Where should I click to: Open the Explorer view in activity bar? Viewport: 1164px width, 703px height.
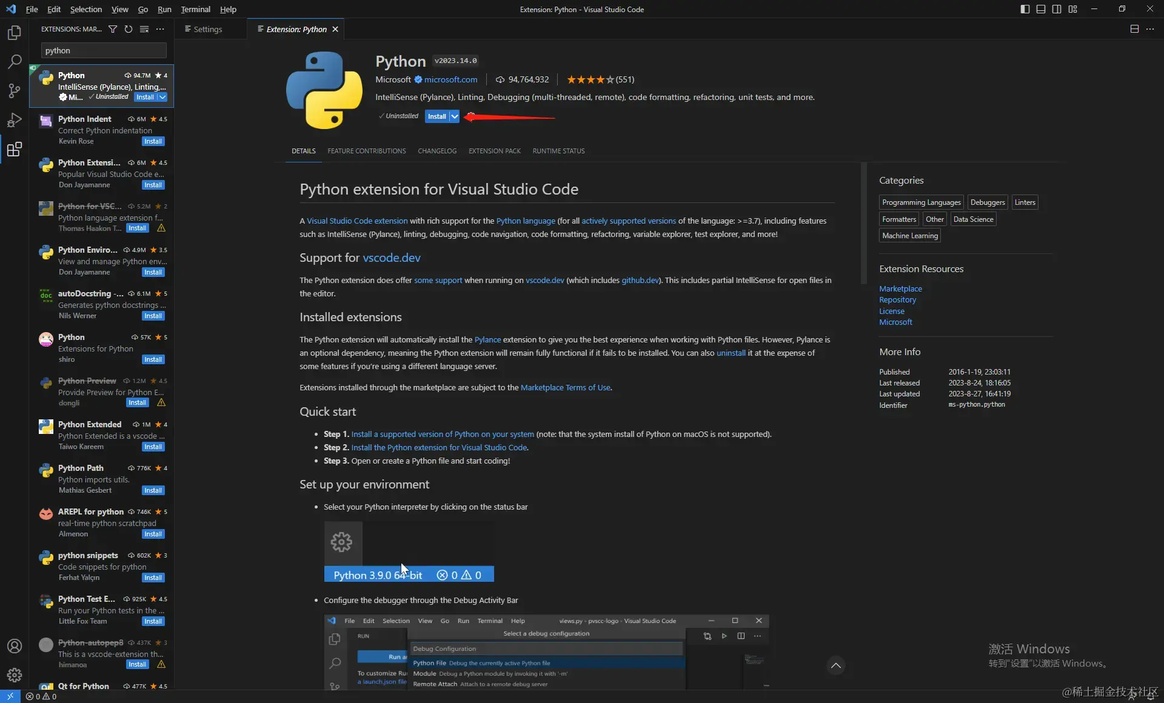[15, 32]
